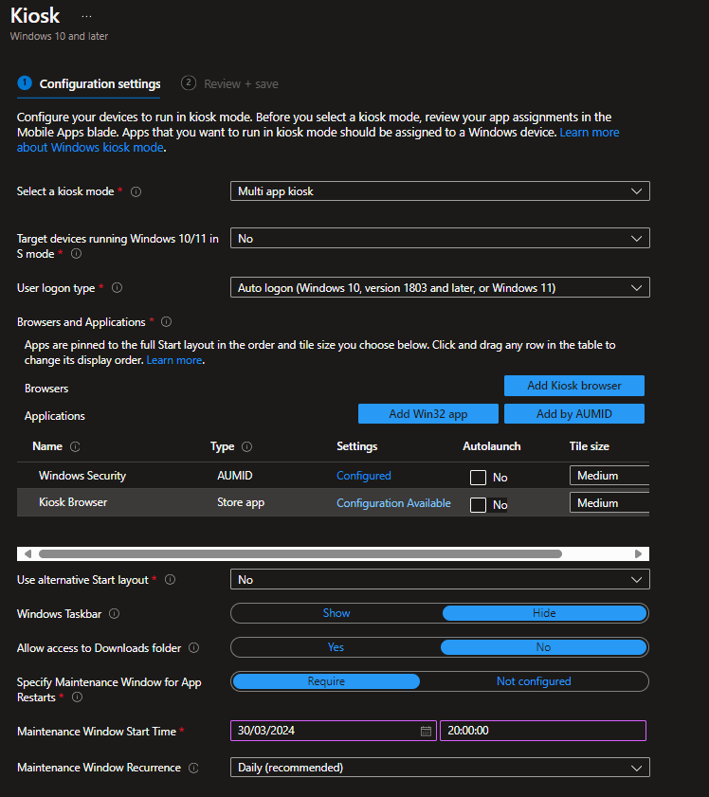Set Downloads folder access to Yes
This screenshot has width=709, height=797.
coord(336,647)
